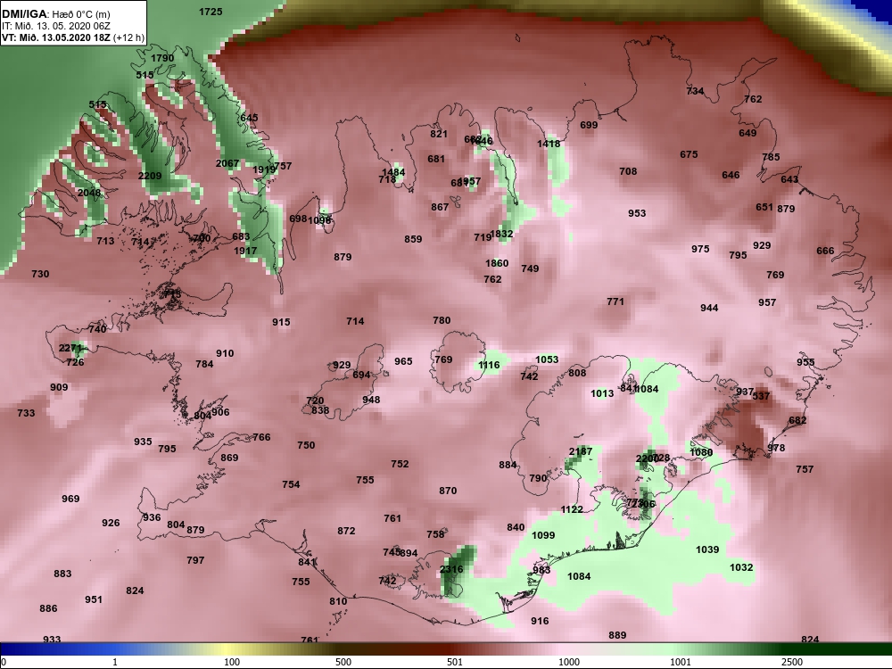Click the map value 821
The width and height of the screenshot is (892, 669).
pyautogui.click(x=439, y=135)
